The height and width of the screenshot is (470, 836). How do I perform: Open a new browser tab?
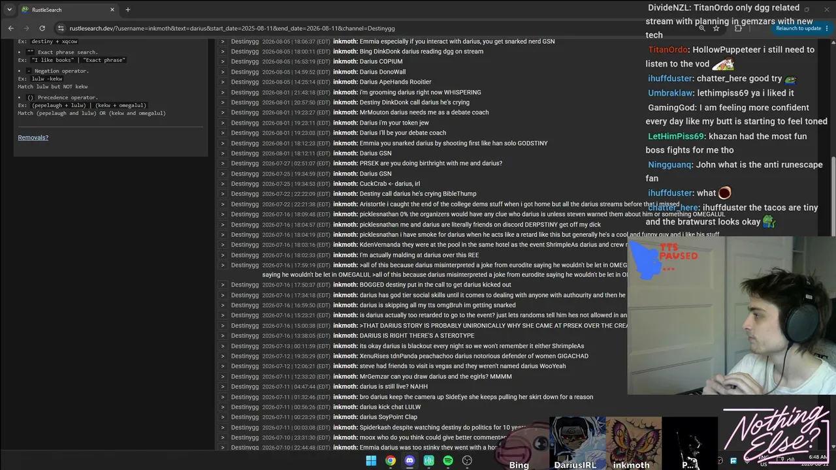click(128, 10)
